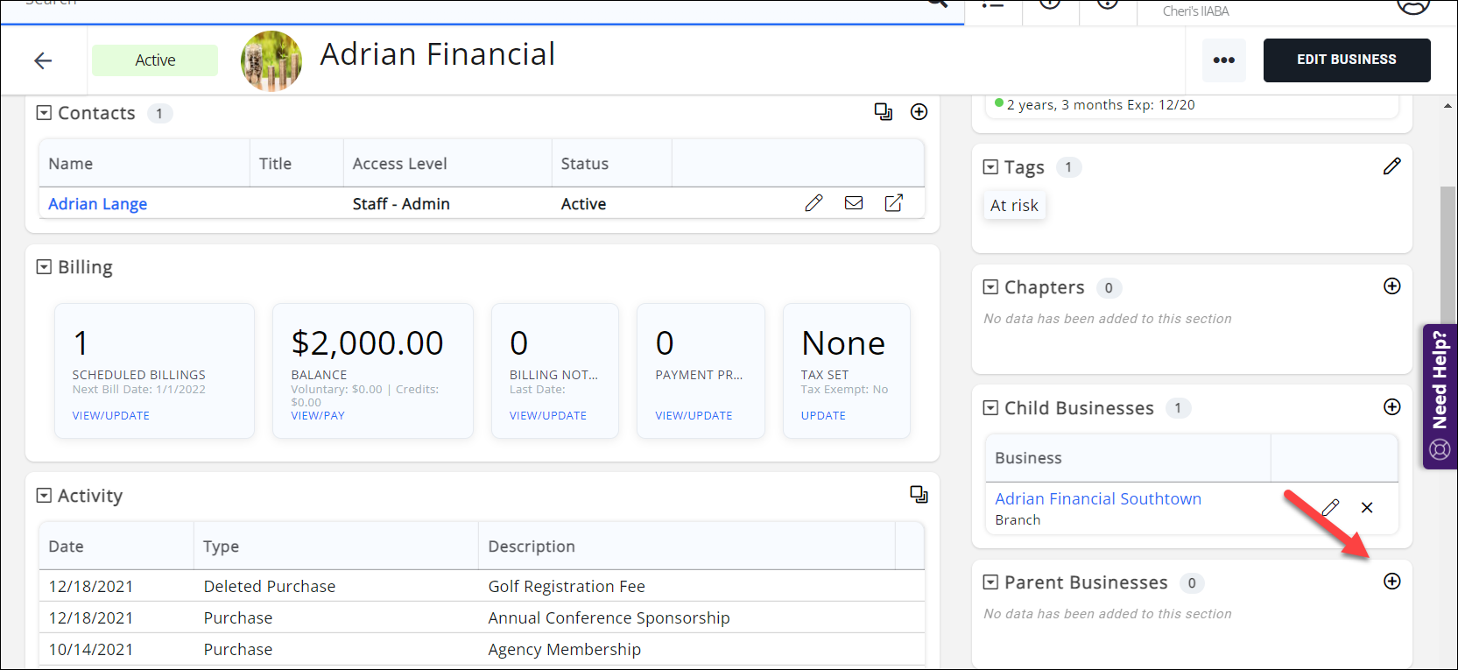The image size is (1458, 670).
Task: Collapse the Activity section
Action: [x=44, y=496]
